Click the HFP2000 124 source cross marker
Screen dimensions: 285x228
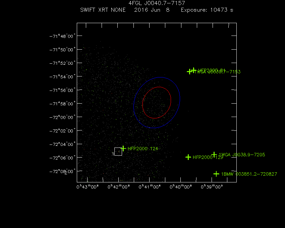coord(123,149)
